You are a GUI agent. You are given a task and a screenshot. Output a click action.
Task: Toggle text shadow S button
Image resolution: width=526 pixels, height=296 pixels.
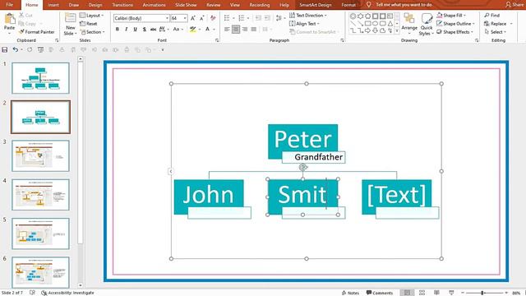[145, 30]
